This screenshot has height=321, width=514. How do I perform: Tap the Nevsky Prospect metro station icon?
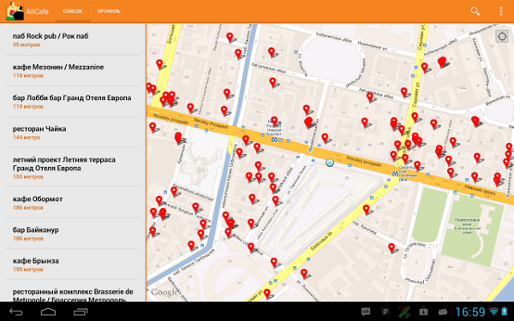[274, 140]
